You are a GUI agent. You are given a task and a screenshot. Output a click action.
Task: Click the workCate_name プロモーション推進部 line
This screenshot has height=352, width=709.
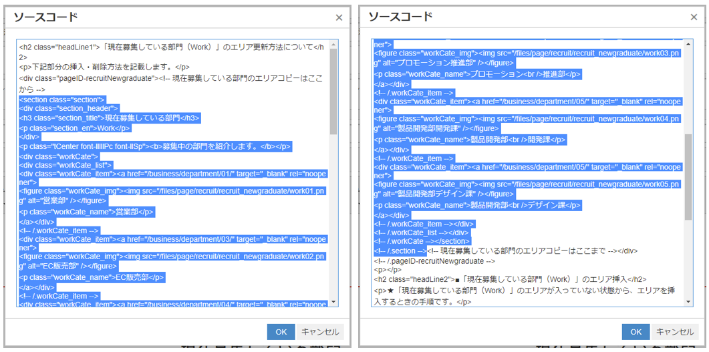click(477, 73)
